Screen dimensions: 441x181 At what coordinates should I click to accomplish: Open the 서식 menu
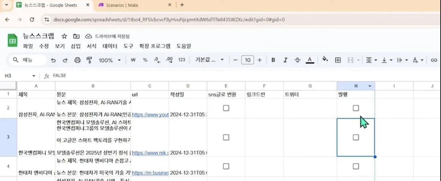pyautogui.click(x=92, y=46)
